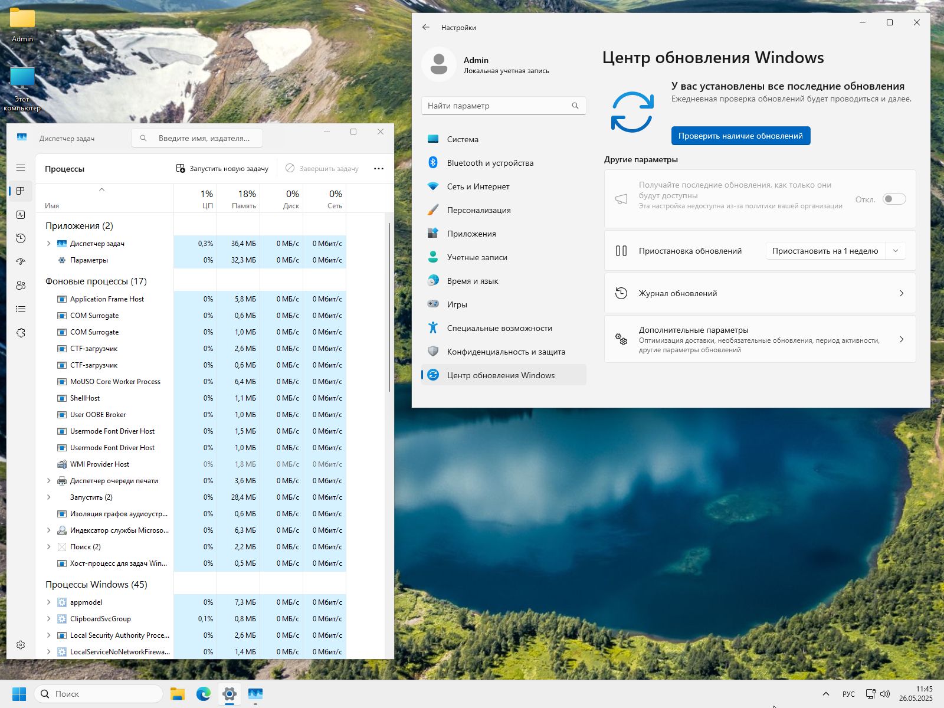Expand Индексатор службы Microsoft row

point(49,530)
